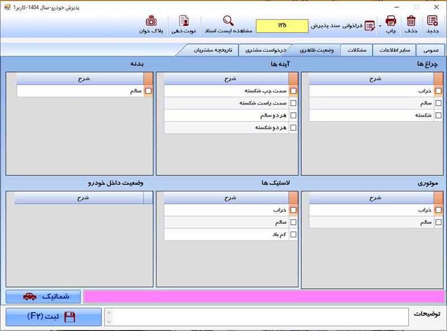447x331 pixels.
Task: Close the پذیرش خودرو window
Action: click(436, 7)
